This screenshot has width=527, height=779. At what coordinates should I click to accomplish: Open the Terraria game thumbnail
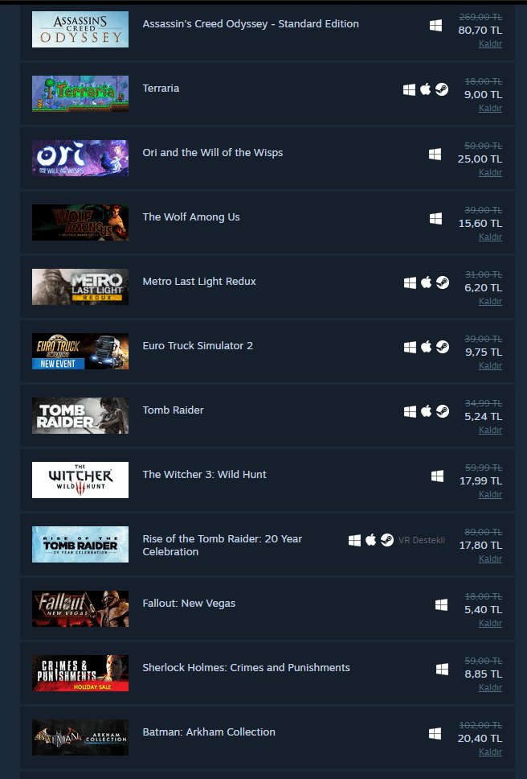coord(80,93)
